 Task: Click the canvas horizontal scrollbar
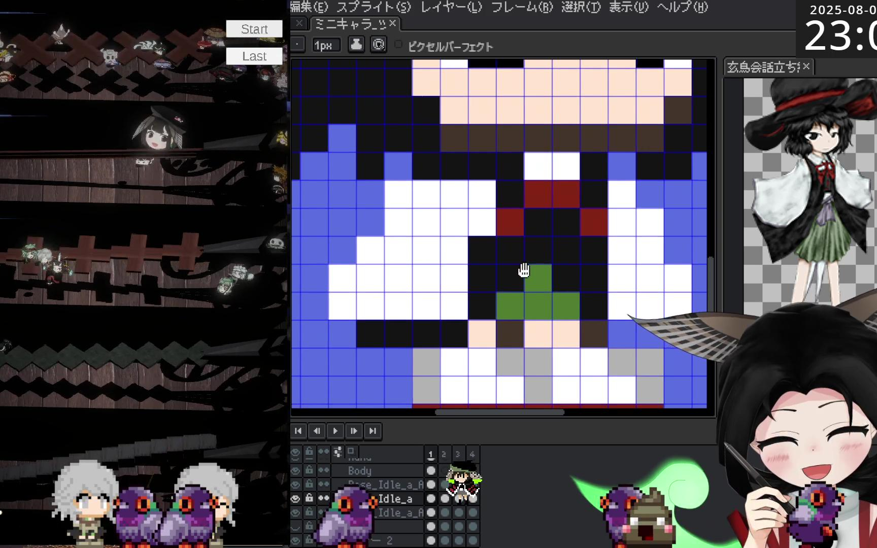point(500,413)
